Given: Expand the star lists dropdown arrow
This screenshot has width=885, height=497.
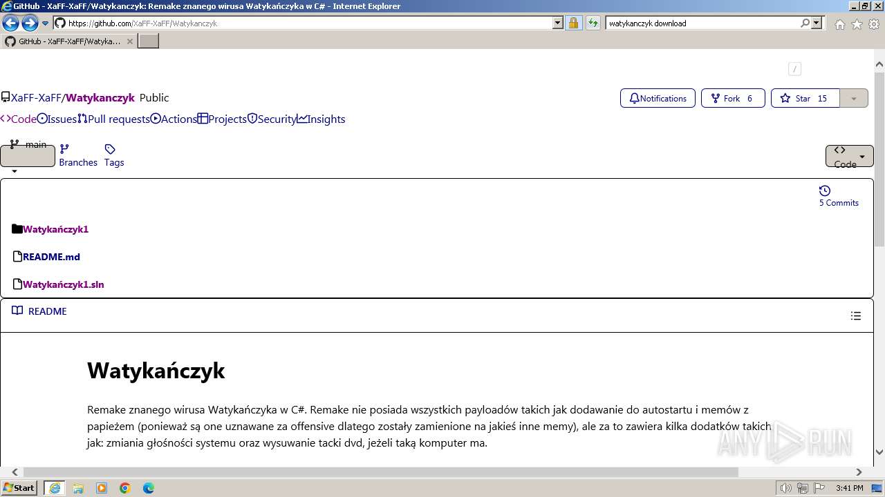Looking at the screenshot, I should pyautogui.click(x=854, y=98).
